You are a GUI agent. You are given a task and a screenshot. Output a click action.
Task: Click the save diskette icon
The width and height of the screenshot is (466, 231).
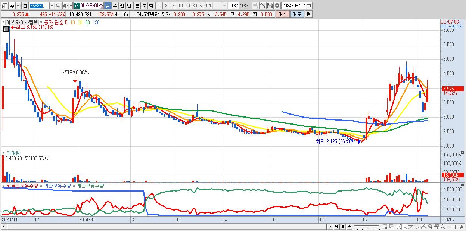[270, 6]
